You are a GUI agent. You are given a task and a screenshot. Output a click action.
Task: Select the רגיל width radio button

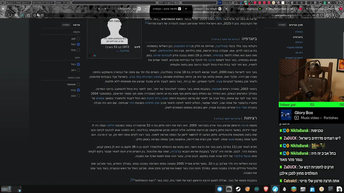tap(78, 64)
